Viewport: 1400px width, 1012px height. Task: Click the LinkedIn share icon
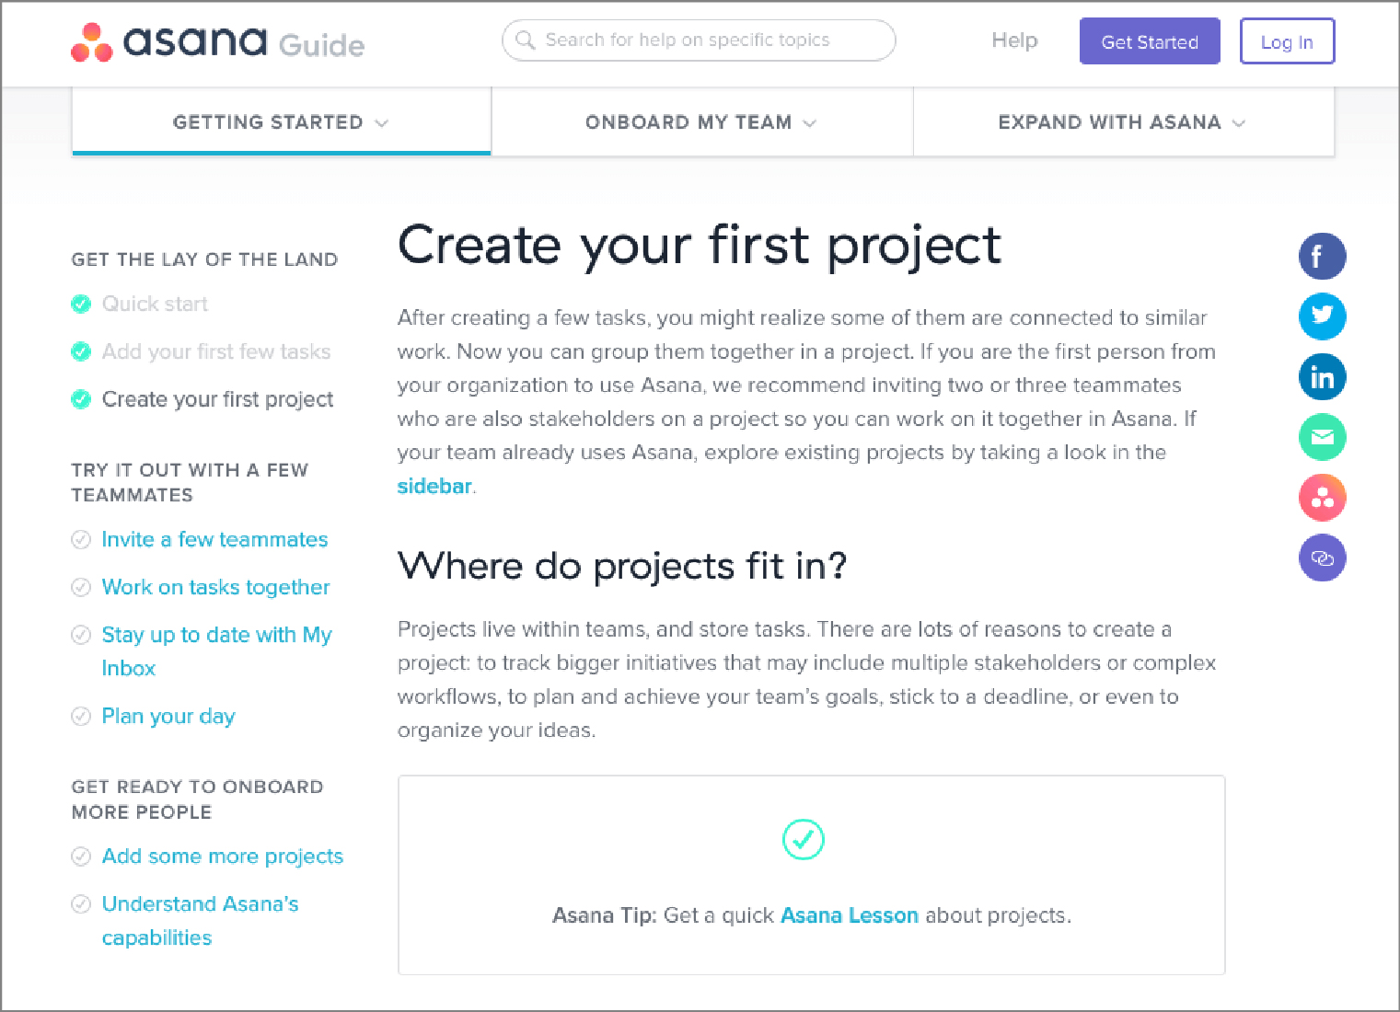1322,377
